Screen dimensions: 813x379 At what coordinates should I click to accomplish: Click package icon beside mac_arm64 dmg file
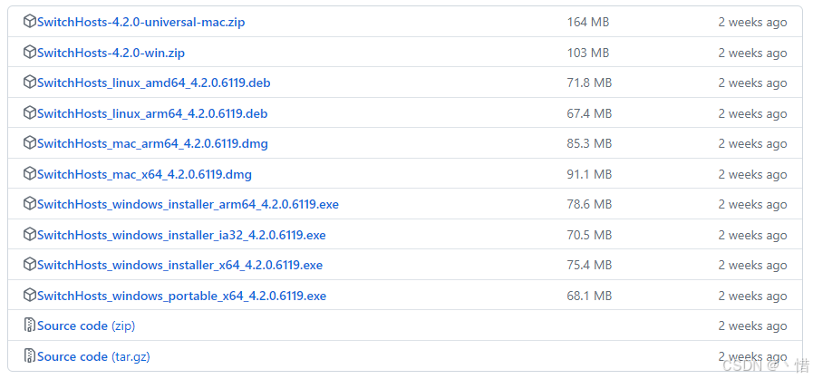(30, 143)
